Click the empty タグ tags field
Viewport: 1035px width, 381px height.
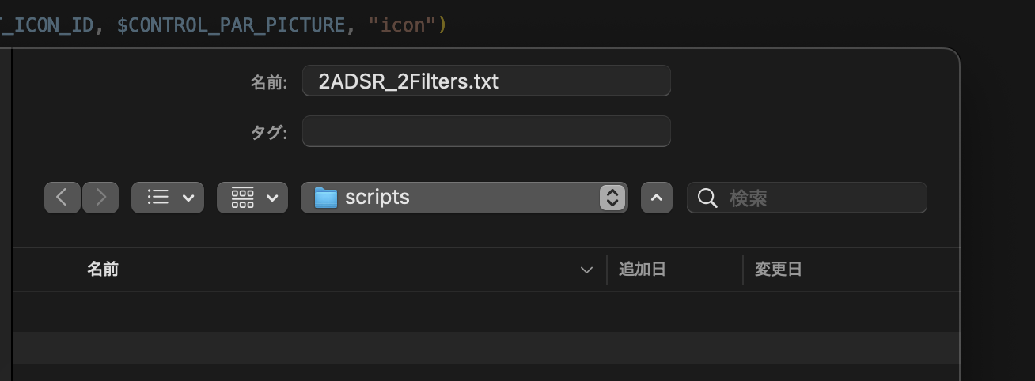click(x=487, y=131)
